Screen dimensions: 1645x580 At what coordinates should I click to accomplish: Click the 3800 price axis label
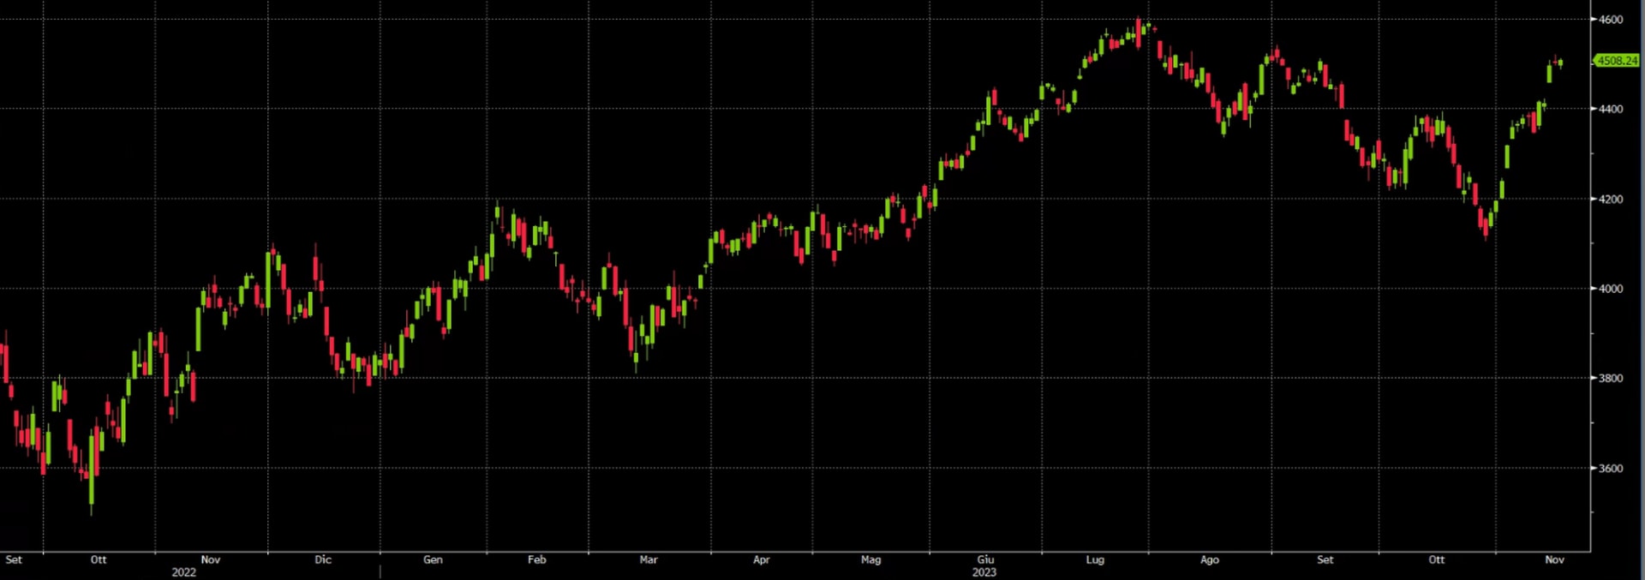point(1611,379)
